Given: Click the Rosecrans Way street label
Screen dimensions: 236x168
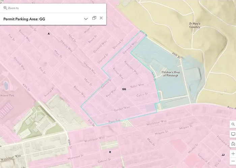Looking at the screenshot, I should (x=131, y=68).
